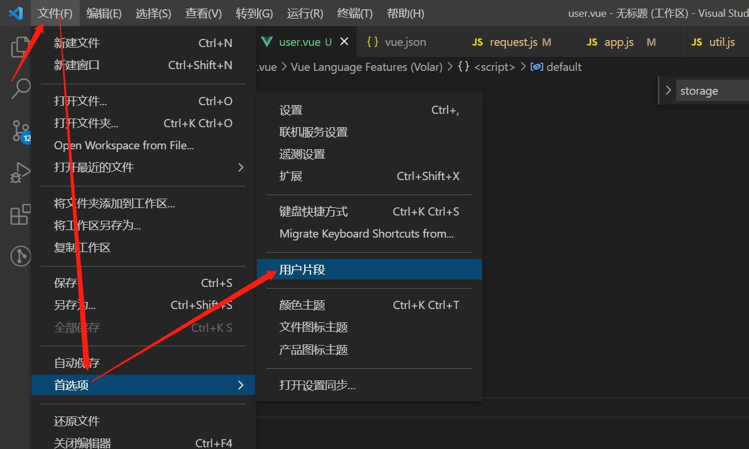The image size is (749, 449).
Task: Open the 查看(V) menu
Action: [204, 13]
